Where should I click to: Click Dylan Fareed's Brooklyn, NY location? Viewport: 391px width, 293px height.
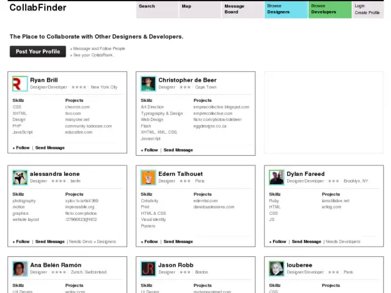356,181
